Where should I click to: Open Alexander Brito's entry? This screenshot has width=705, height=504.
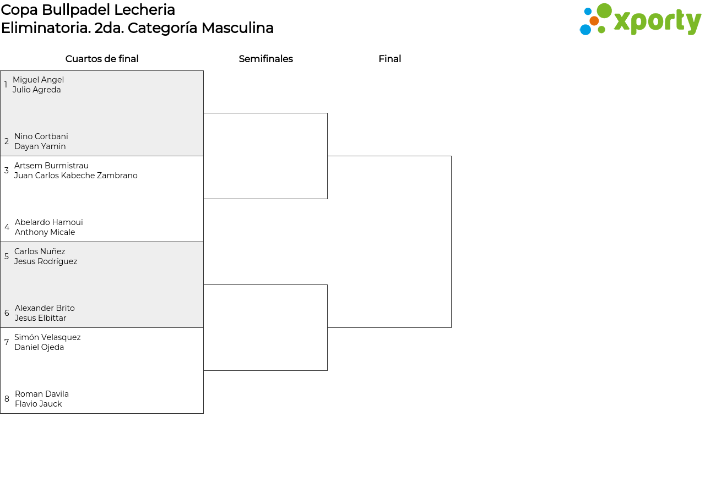tap(45, 308)
